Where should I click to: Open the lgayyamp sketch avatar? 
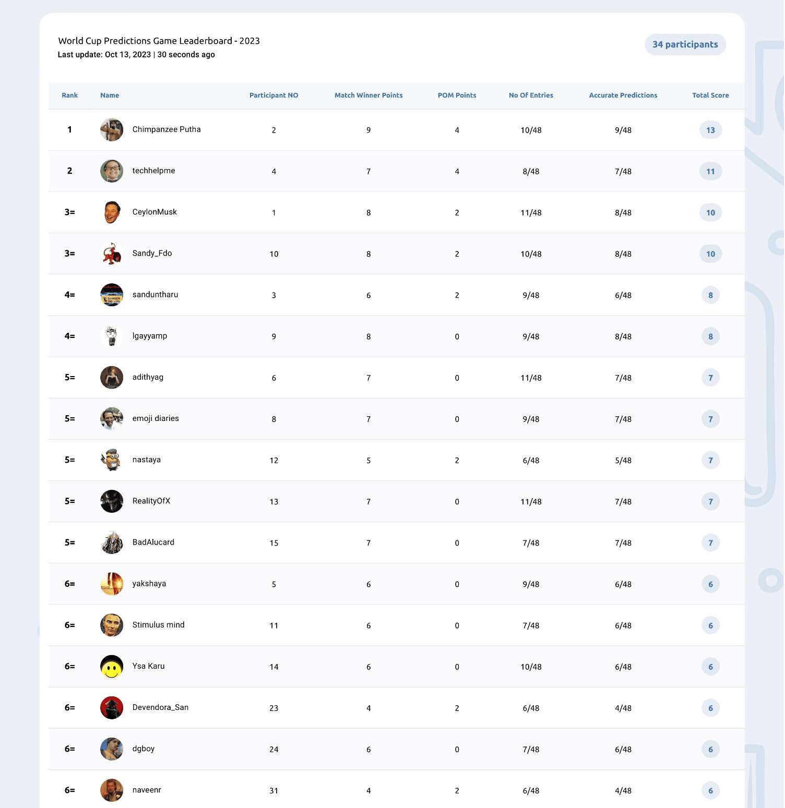coord(112,336)
